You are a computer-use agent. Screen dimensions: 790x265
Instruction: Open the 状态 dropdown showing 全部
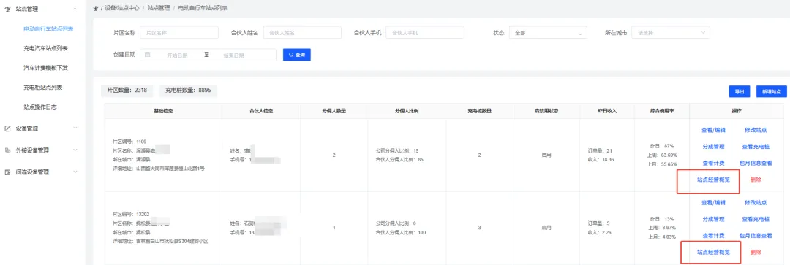click(548, 33)
